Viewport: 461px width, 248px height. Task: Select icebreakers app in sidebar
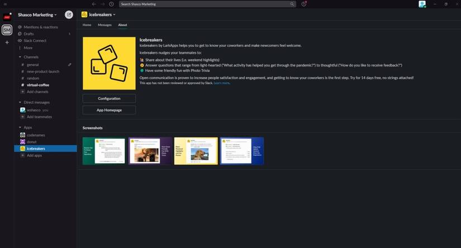[45, 149]
